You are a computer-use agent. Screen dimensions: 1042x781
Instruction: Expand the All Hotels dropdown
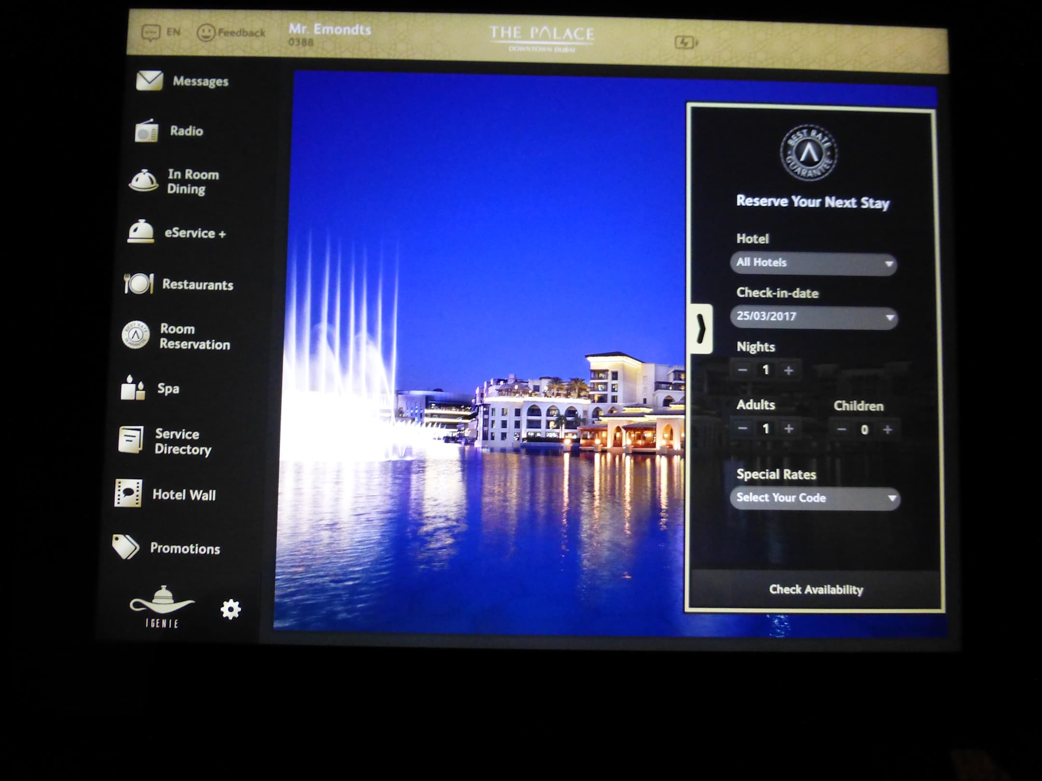pos(813,263)
